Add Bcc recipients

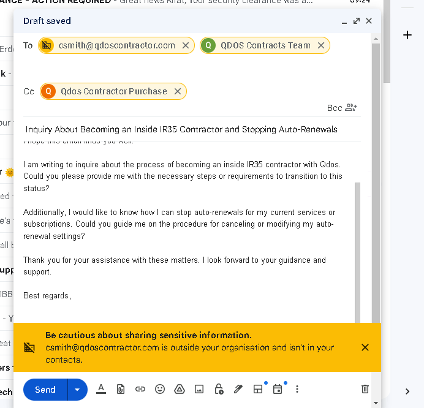342,108
